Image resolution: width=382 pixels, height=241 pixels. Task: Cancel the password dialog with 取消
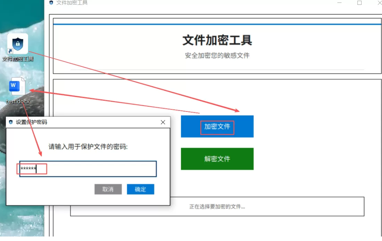click(108, 190)
